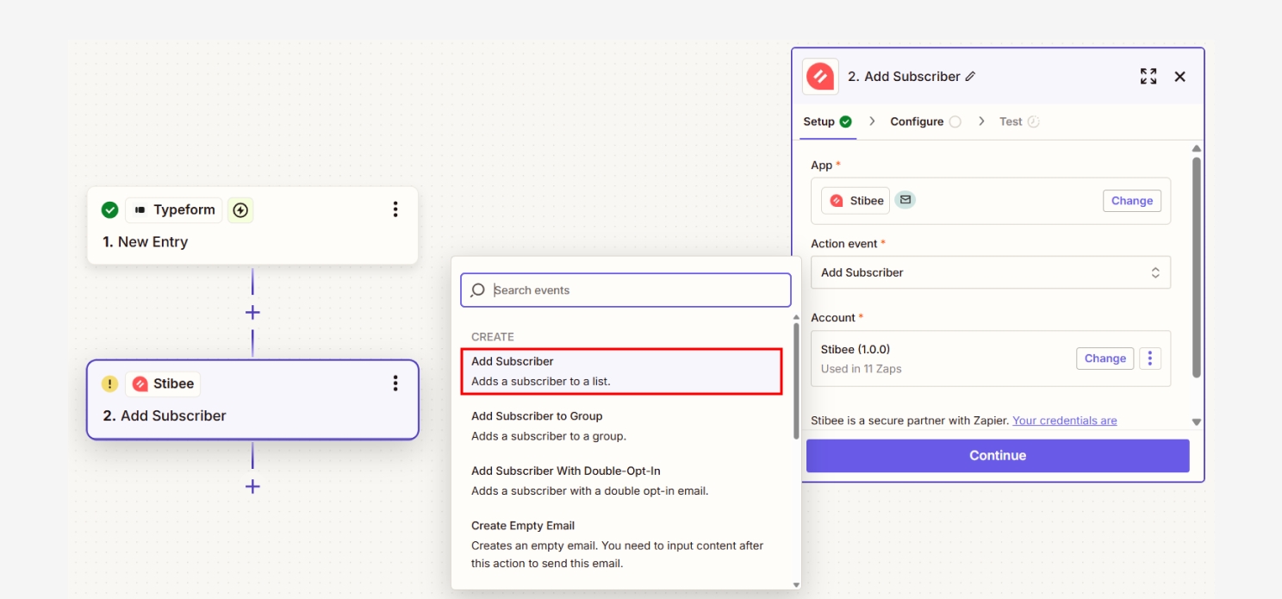Click Change button for the Account
1282x599 pixels.
point(1105,359)
